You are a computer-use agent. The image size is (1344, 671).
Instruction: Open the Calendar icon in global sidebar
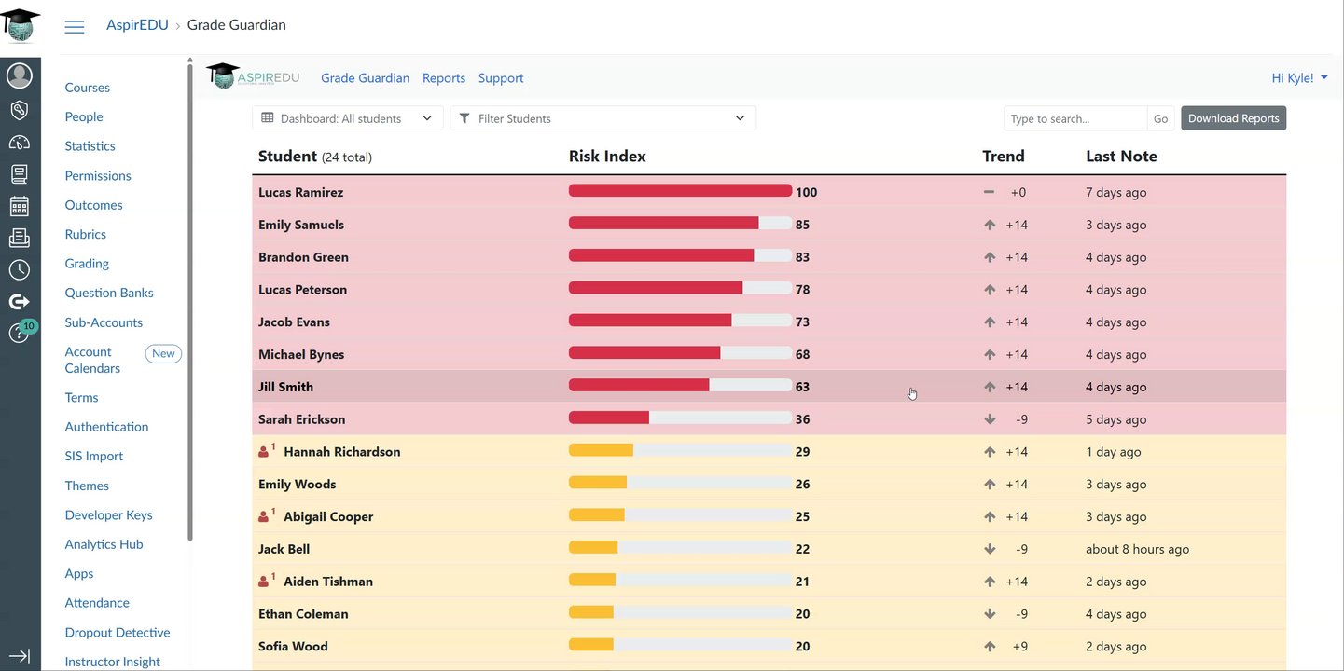20,206
